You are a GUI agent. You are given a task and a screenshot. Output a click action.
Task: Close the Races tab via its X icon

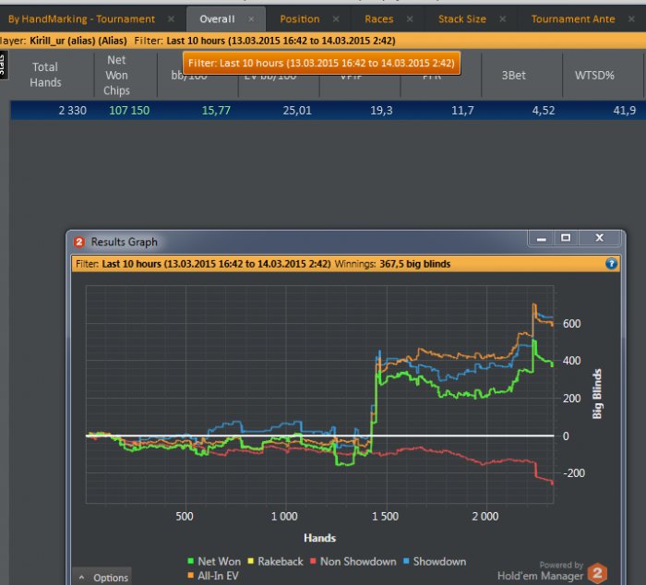click(x=409, y=19)
